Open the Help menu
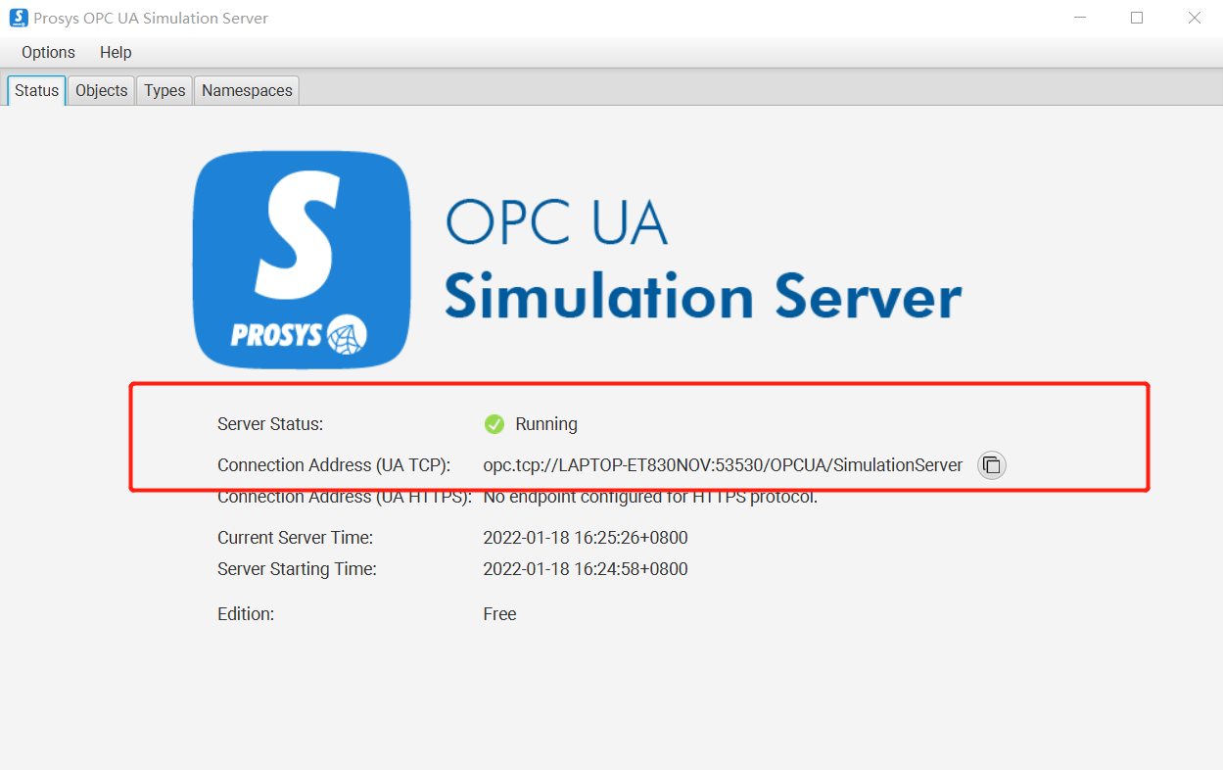1223x770 pixels. click(x=116, y=53)
